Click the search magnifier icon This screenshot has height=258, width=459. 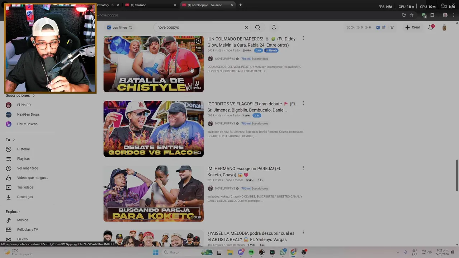pos(257,28)
